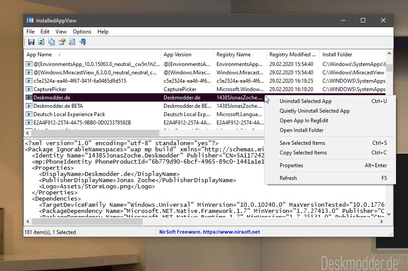This screenshot has height=271, width=408.
Task: Open the NirSoft Freeware website link
Action: click(210, 232)
